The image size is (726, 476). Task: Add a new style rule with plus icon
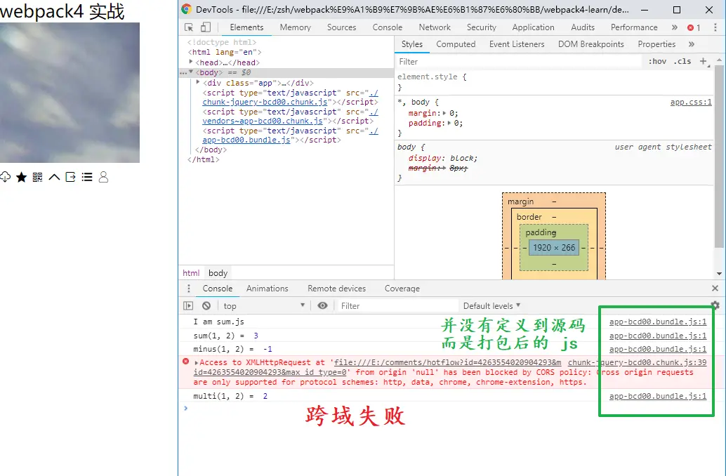[x=703, y=61]
